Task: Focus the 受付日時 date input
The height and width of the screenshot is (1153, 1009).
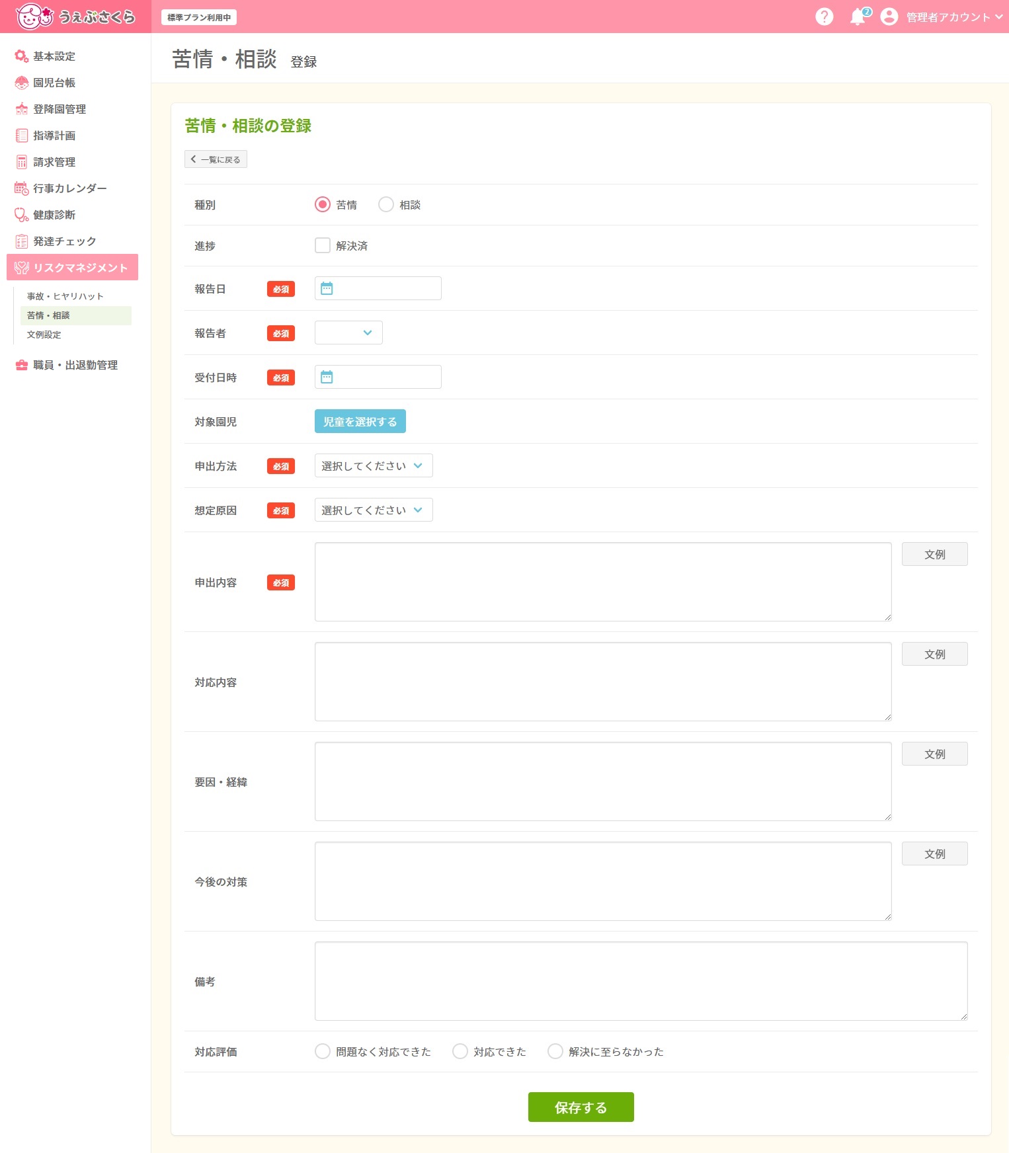Action: pos(378,377)
